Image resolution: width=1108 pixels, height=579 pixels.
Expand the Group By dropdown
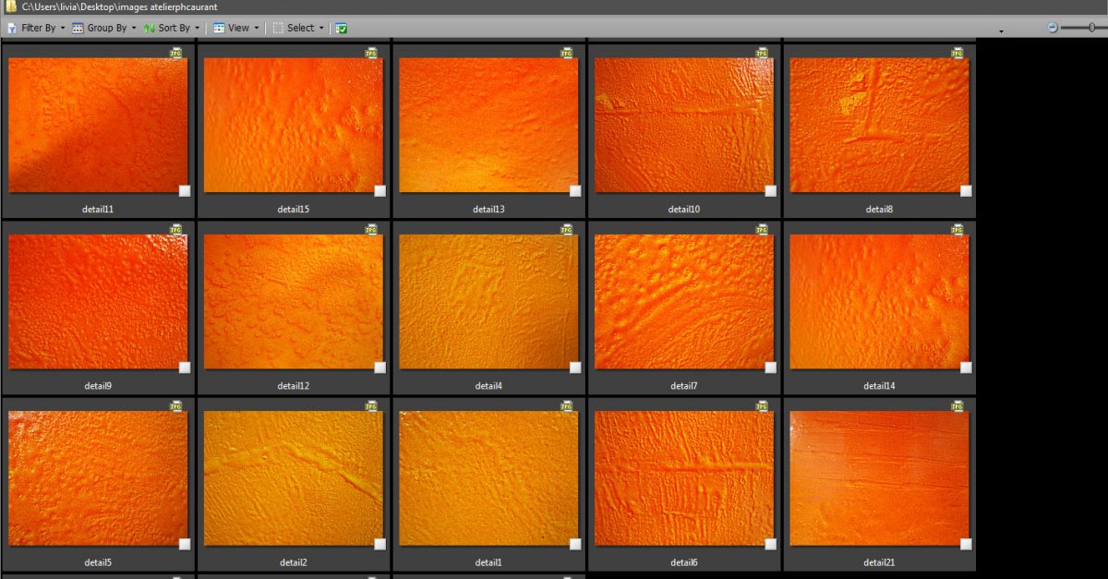pyautogui.click(x=104, y=29)
